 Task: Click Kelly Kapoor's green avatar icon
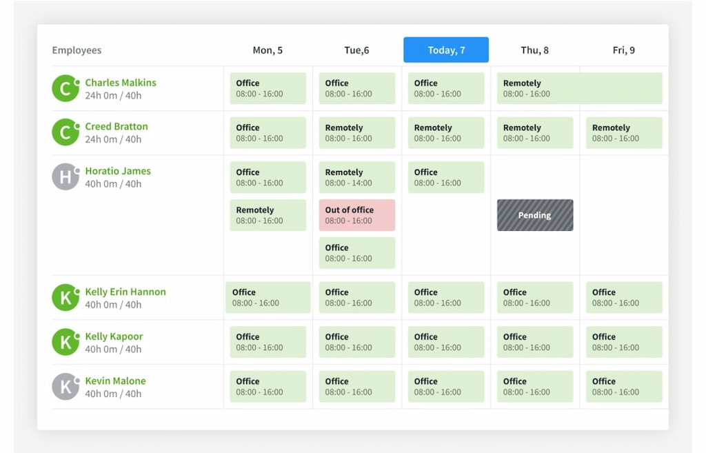[x=65, y=343]
